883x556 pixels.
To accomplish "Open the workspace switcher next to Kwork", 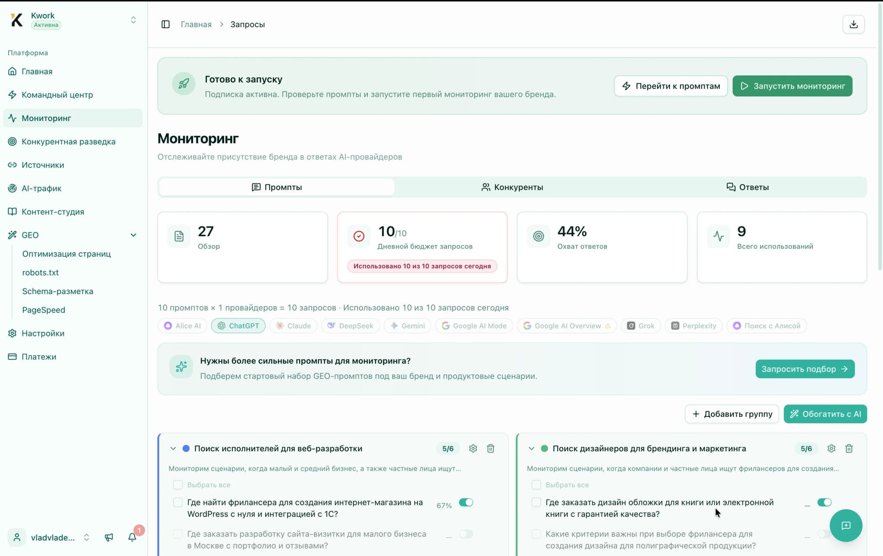I will (x=133, y=20).
